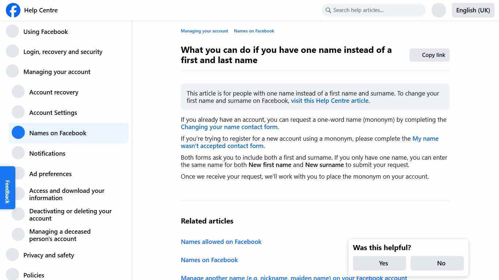Select the Managing your account circle icon
This screenshot has height=280, width=499.
pos(12,71)
